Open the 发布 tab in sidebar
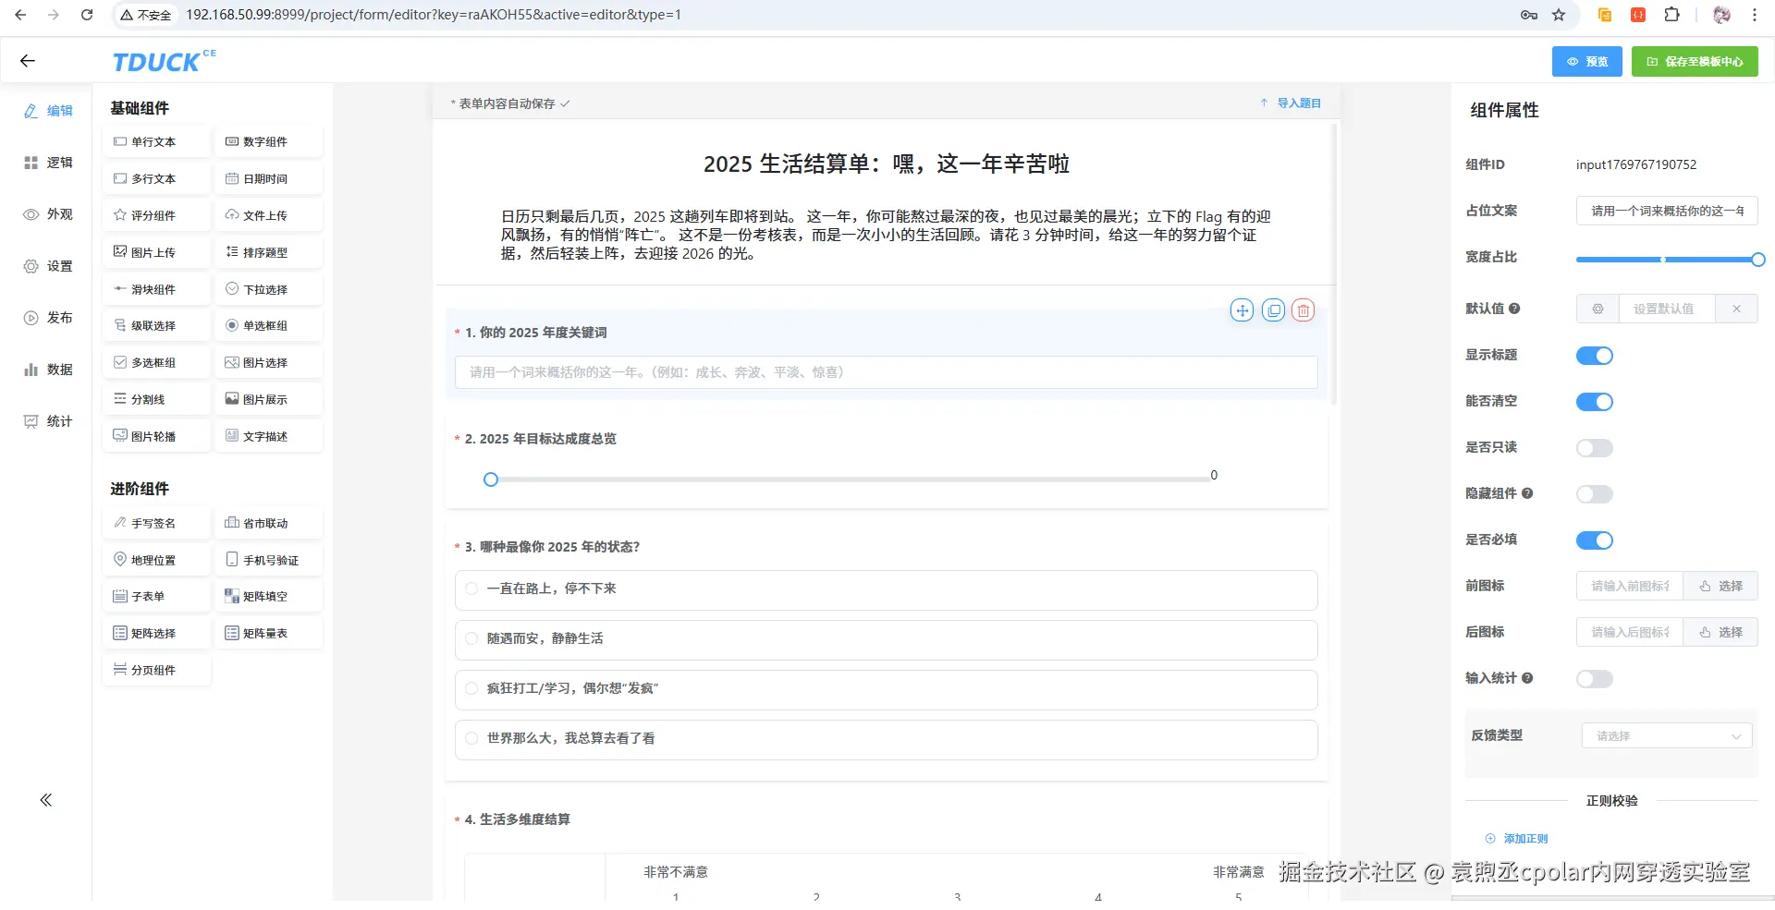This screenshot has height=910, width=1775. [x=48, y=318]
